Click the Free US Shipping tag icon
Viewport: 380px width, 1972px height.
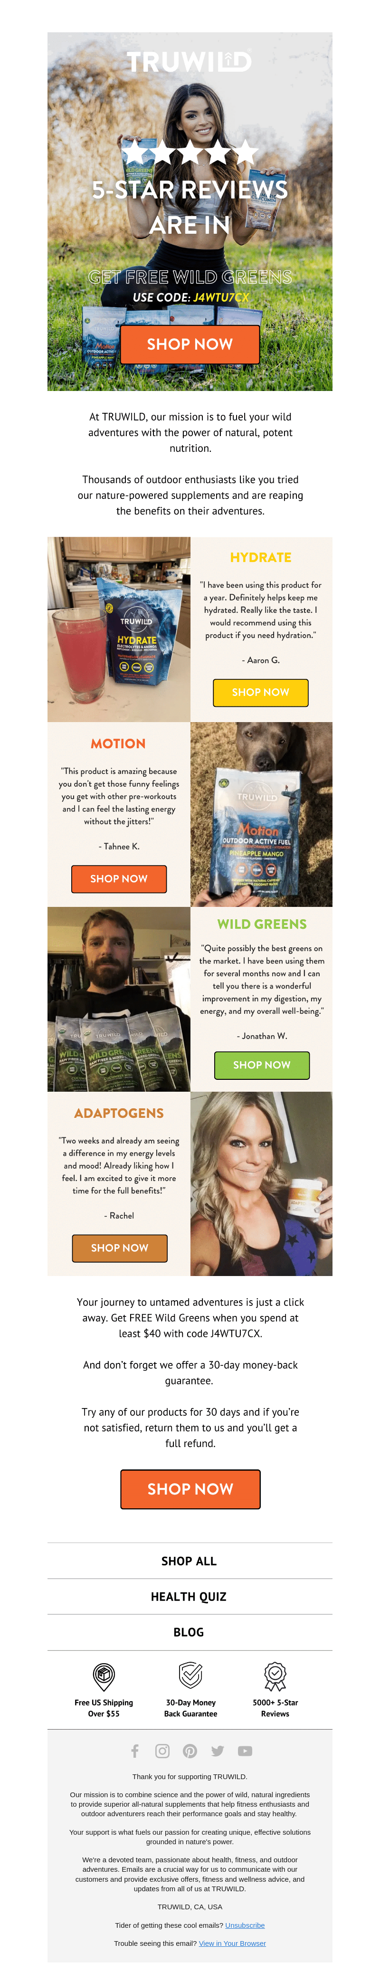click(104, 1676)
